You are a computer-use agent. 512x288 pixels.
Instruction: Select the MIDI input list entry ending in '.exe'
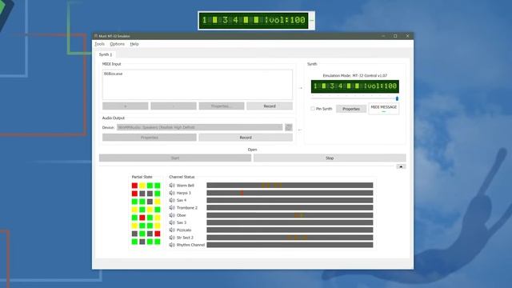114,74
